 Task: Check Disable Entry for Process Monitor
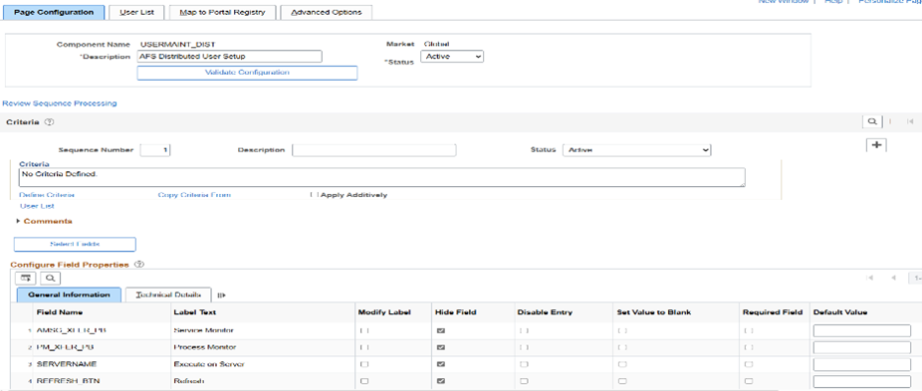pos(524,347)
